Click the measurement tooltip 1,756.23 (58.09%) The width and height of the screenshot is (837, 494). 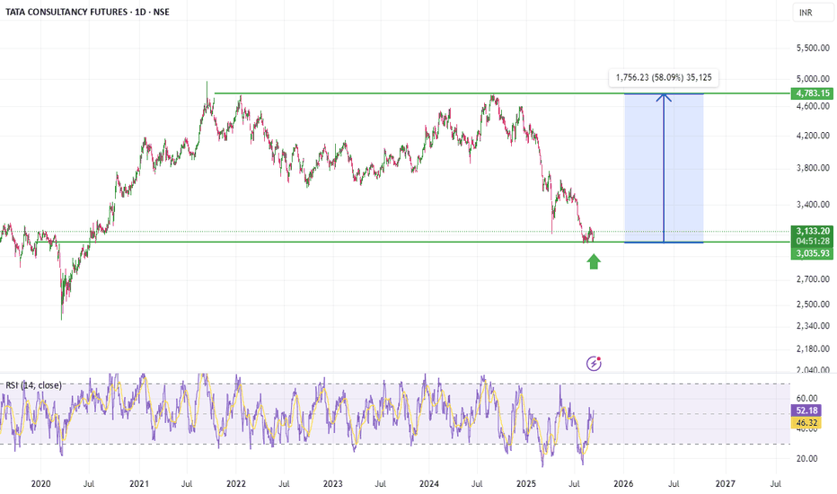[x=664, y=77]
